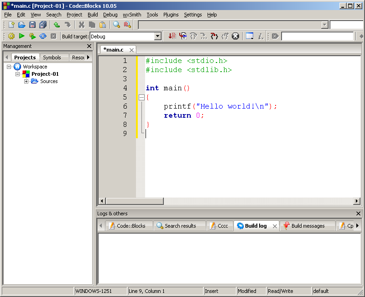Save the current file using the floppy icon

pyautogui.click(x=32, y=25)
